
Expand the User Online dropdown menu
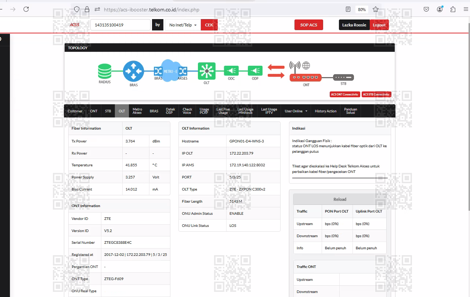296,111
